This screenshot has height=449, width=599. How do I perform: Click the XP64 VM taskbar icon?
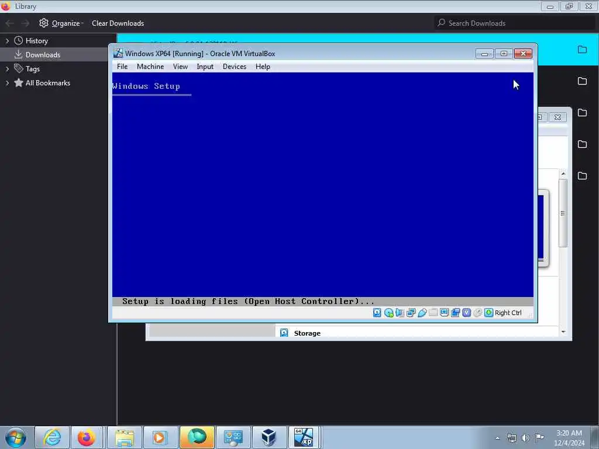tap(304, 437)
